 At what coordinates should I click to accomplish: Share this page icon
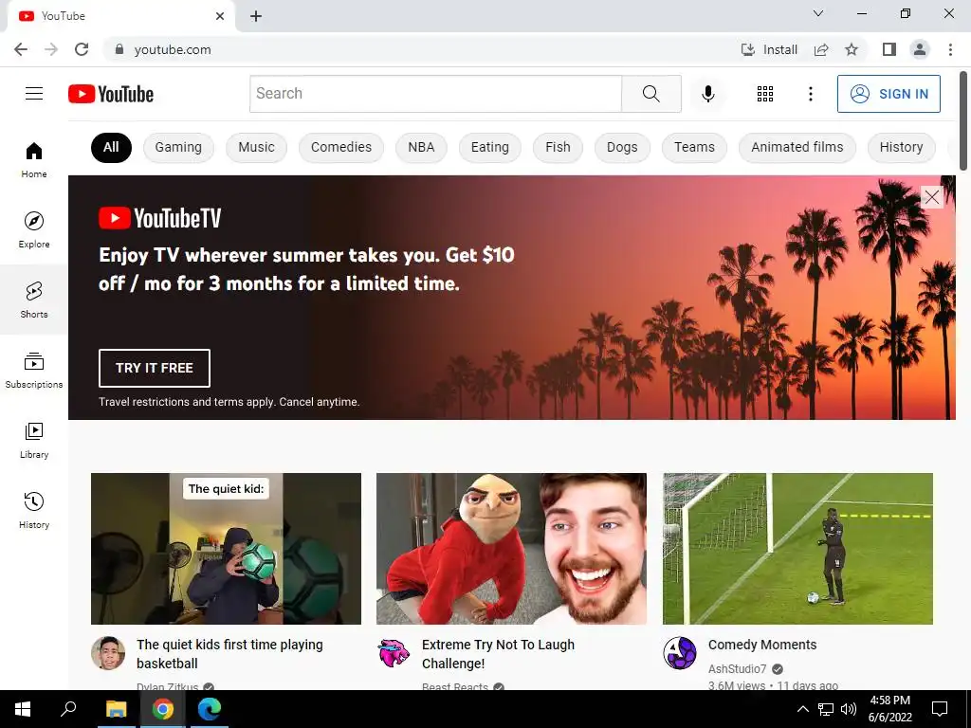(x=821, y=49)
